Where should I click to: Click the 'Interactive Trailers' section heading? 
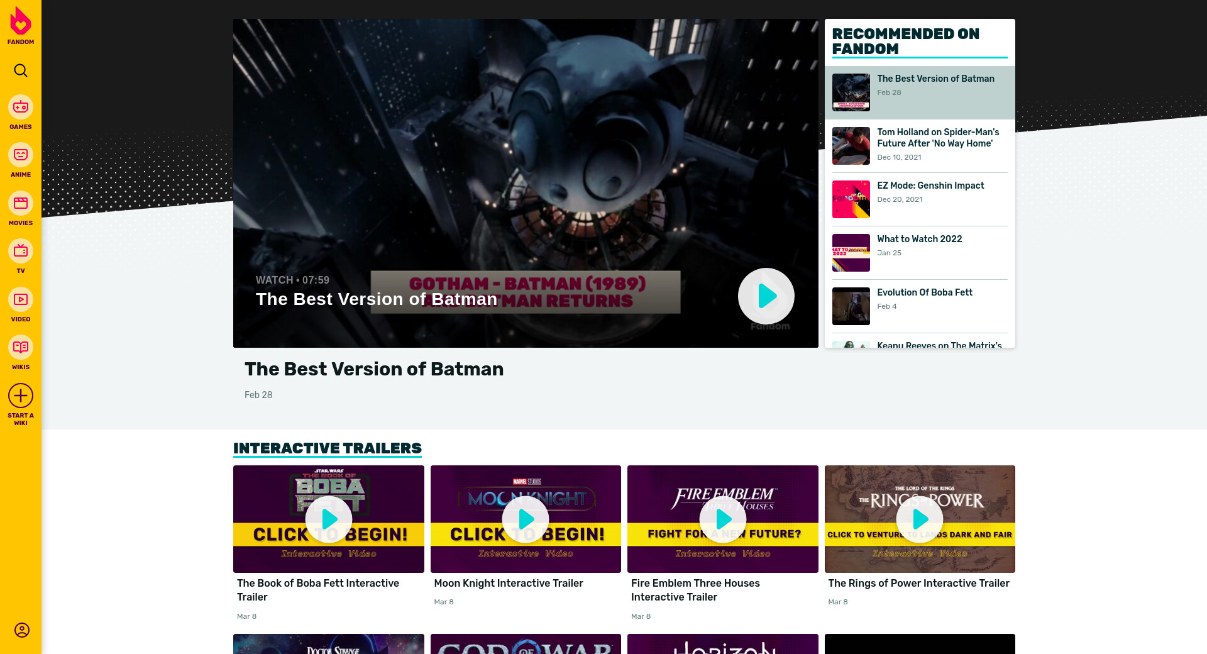[x=328, y=448]
